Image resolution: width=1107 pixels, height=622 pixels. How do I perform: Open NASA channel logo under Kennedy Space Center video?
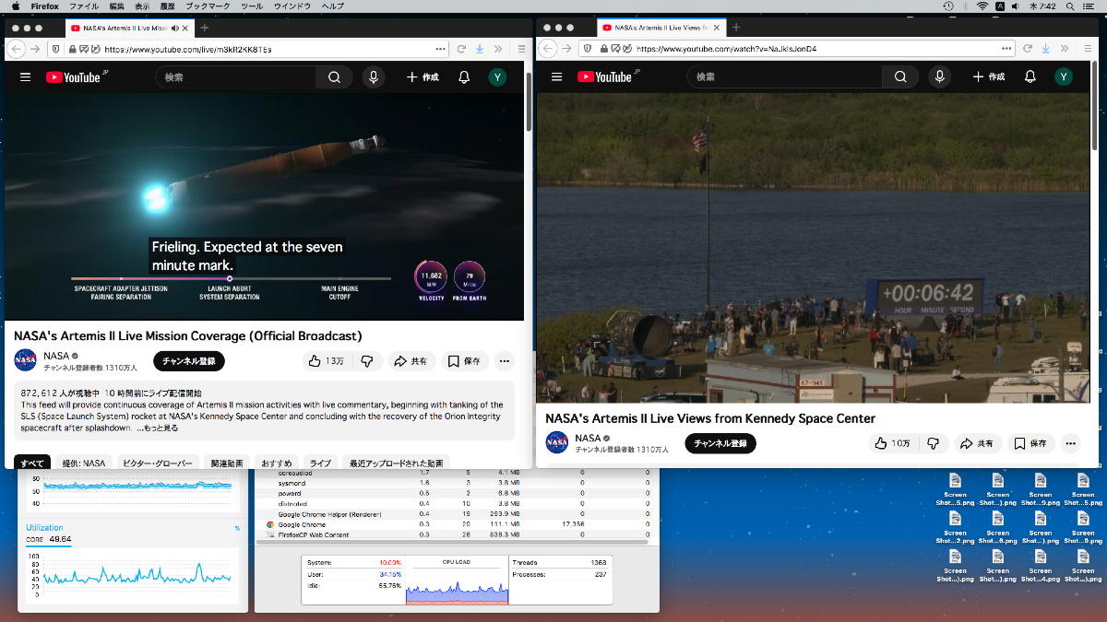[x=557, y=442]
